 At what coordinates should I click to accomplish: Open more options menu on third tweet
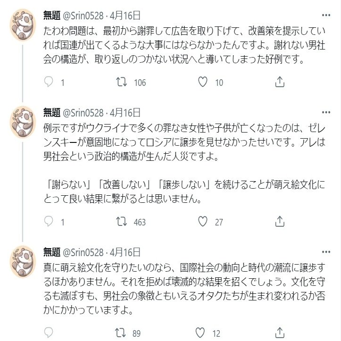tap(326, 252)
